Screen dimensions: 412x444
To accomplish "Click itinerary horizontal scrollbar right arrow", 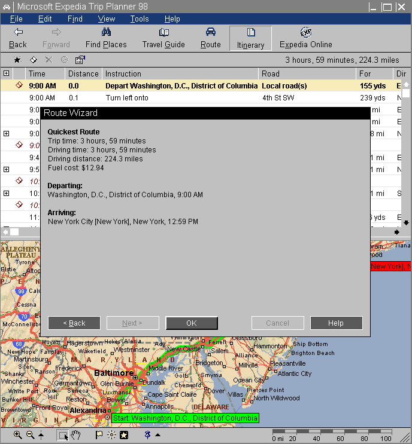I will coord(397,232).
